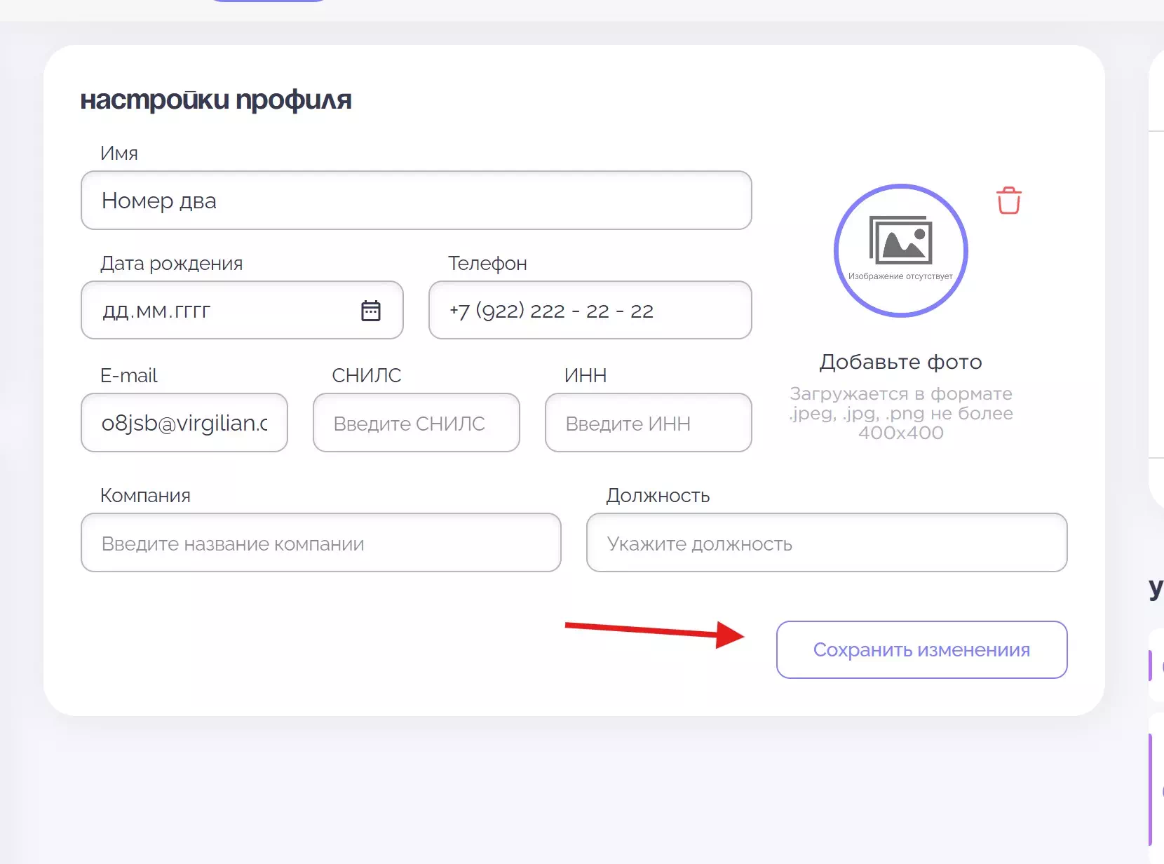Click the Введите ИНН input
This screenshot has width=1164, height=864.
tap(648, 423)
